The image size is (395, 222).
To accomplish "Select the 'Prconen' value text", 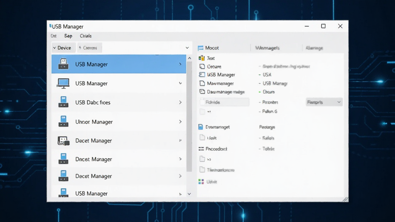I will pos(270,102).
